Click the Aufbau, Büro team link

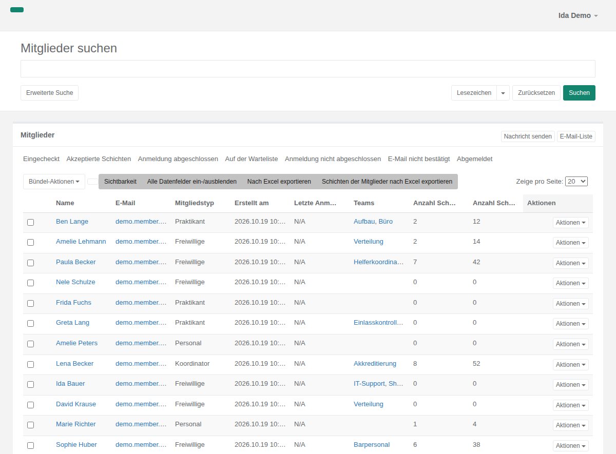[373, 222]
